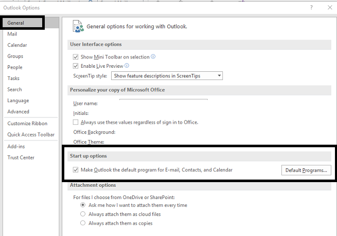Open the Calendar options category
The width and height of the screenshot is (337, 236).
pyautogui.click(x=17, y=45)
